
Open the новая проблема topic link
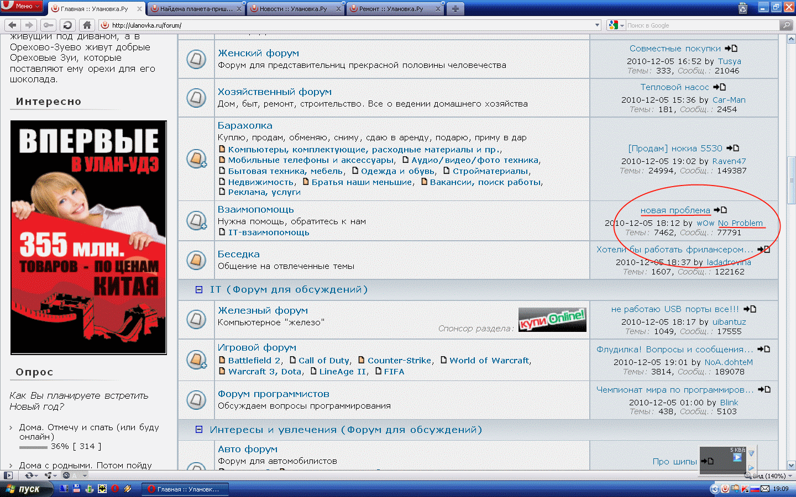pos(675,210)
